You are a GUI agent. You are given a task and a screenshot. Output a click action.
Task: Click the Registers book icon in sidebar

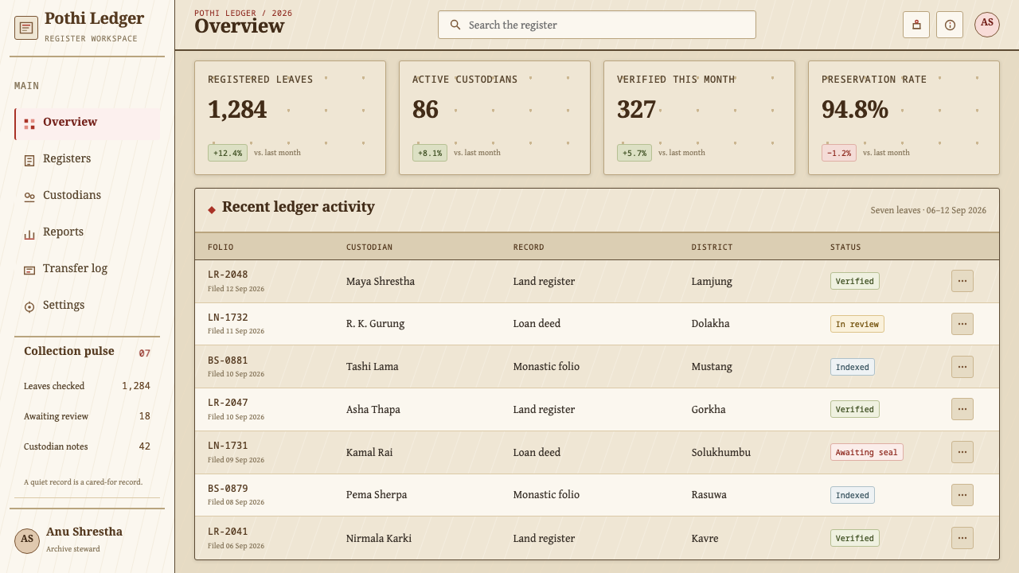pyautogui.click(x=29, y=161)
